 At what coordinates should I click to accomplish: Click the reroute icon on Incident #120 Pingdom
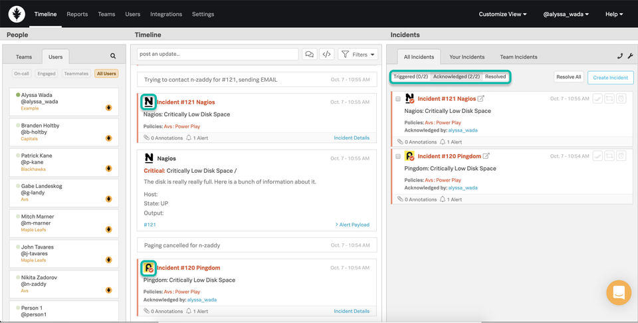tap(609, 156)
